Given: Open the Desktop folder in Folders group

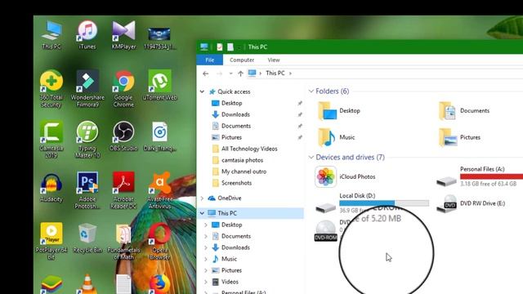Looking at the screenshot, I should click(339, 111).
